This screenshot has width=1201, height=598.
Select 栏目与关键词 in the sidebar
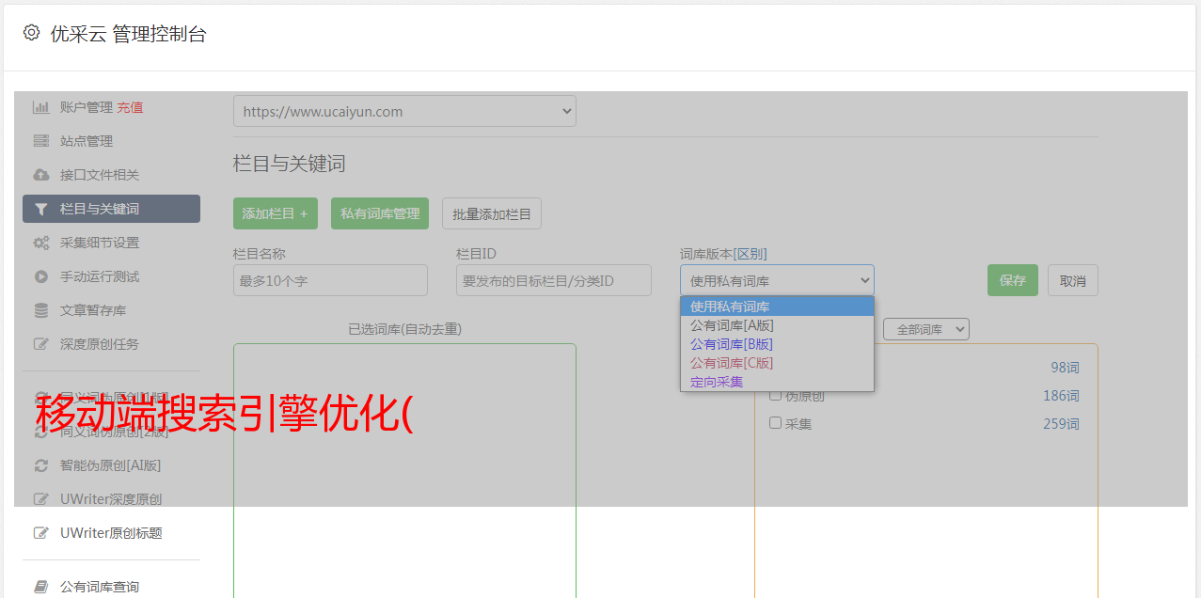[111, 209]
